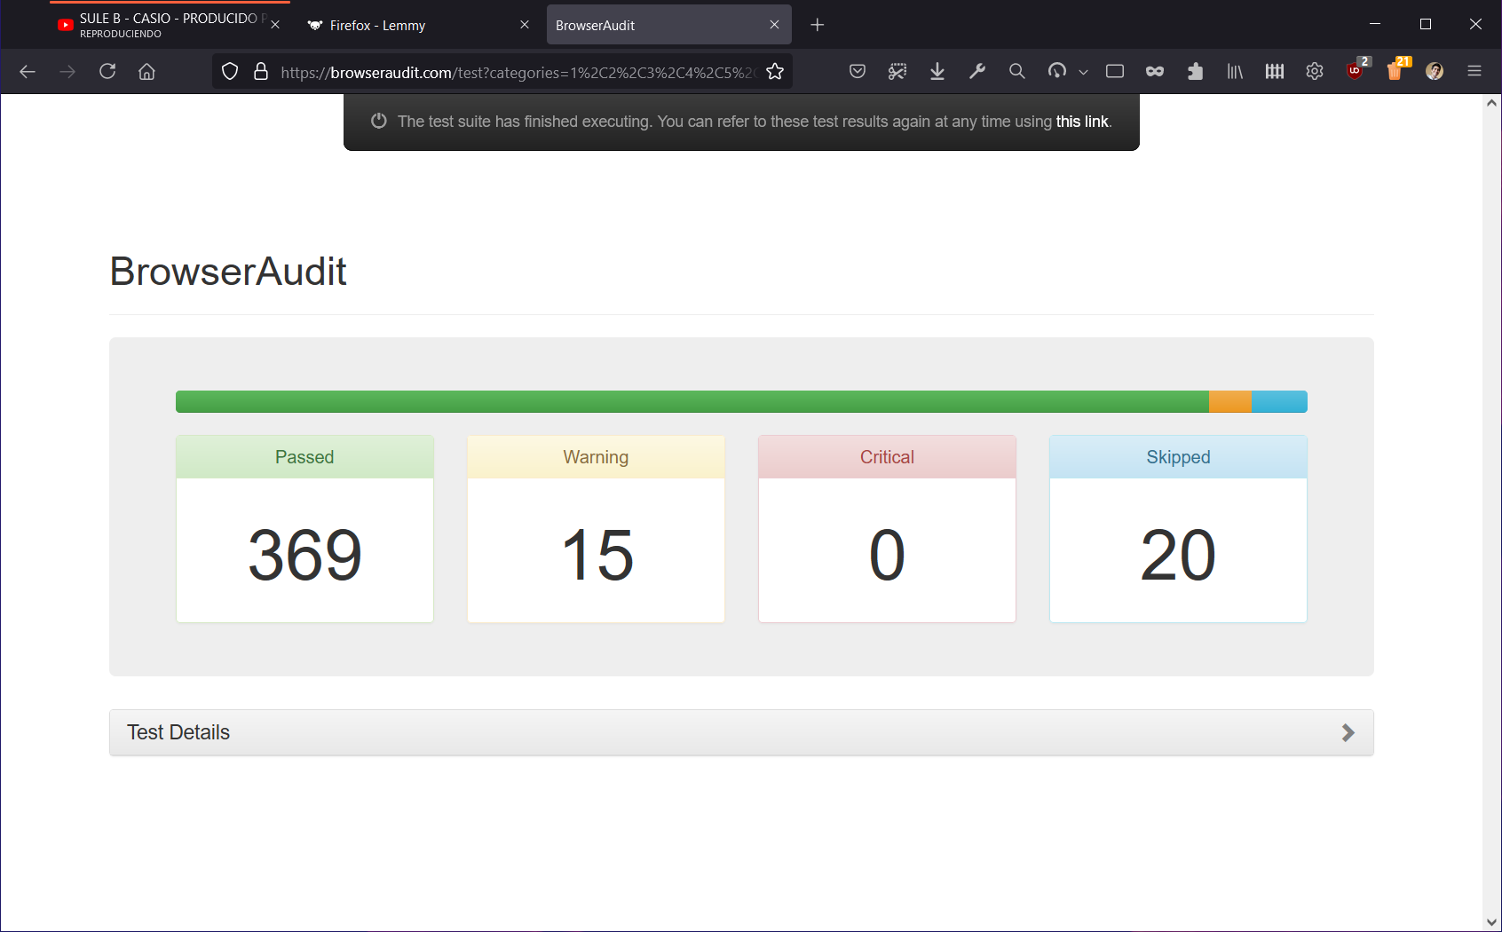1502x932 pixels.
Task: Close the BrowserAudit tab
Action: tap(774, 25)
